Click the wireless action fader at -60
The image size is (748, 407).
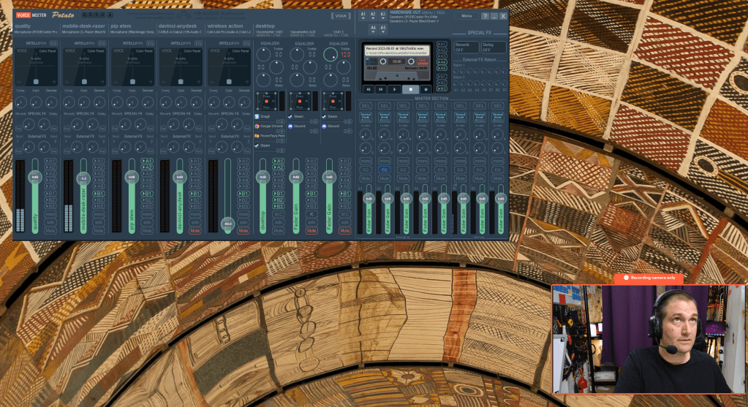pos(228,223)
